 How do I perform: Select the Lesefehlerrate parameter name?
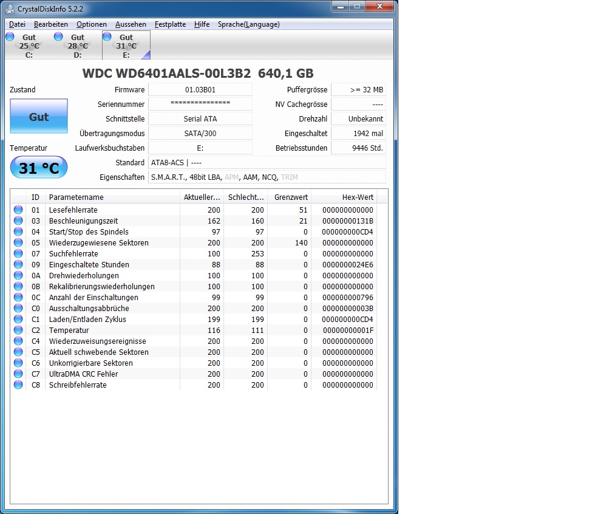coord(73,210)
